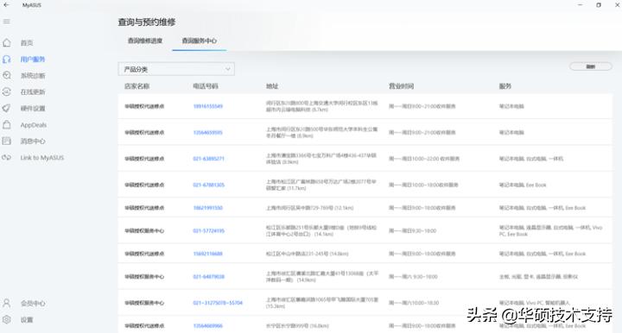Click phone link 021-31275078-55704
622x333 pixels.
(x=218, y=303)
